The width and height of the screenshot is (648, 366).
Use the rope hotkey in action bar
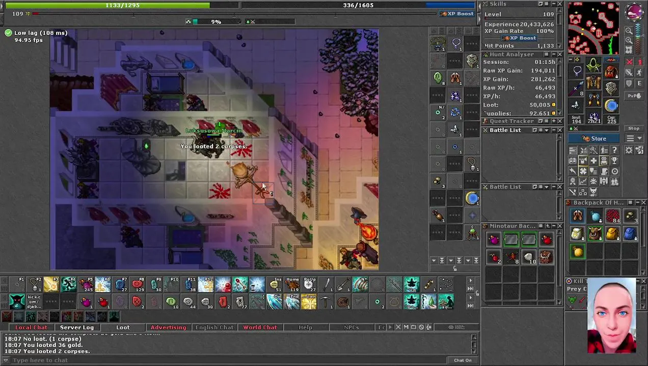click(343, 302)
